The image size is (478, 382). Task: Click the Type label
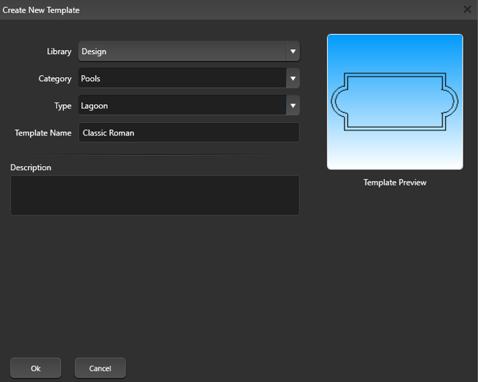63,106
